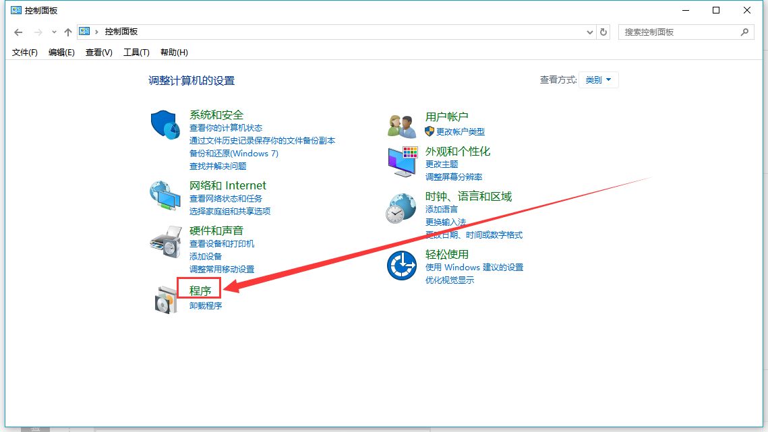Click the breadcrumb chevron before 控制面板
768x432 pixels.
coord(96,32)
